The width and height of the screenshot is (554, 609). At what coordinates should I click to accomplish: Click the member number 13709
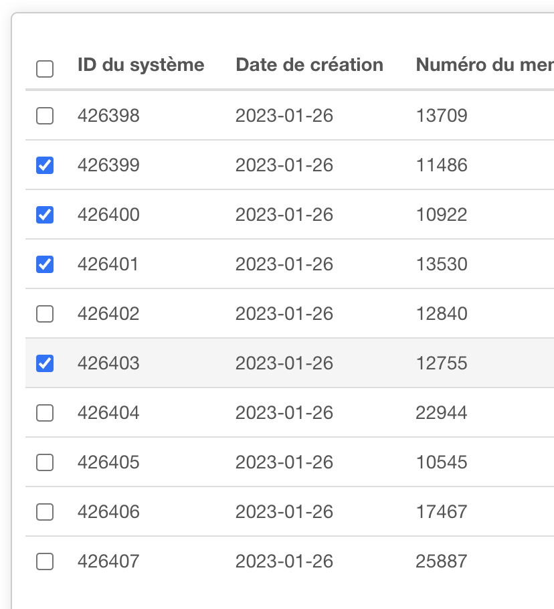[x=442, y=116]
